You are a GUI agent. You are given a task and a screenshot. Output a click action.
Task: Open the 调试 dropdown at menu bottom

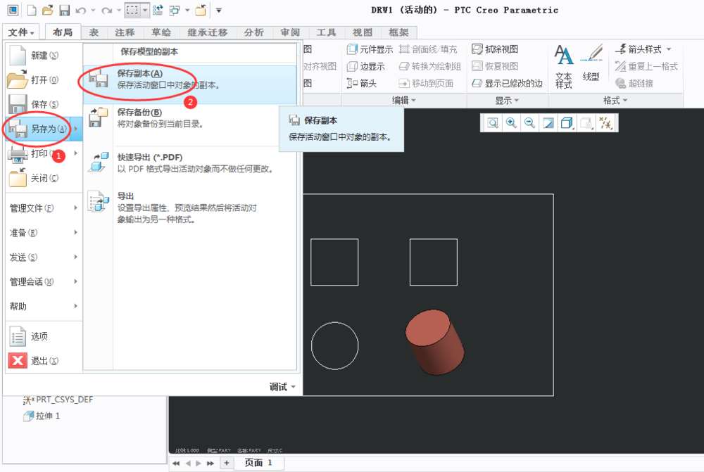pyautogui.click(x=282, y=387)
